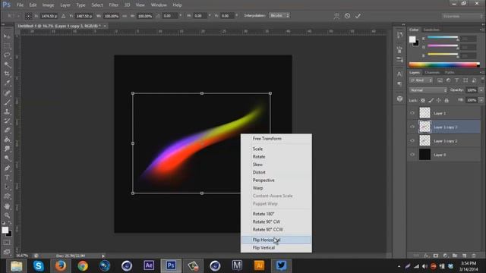Image resolution: width=486 pixels, height=273 pixels.
Task: Click the reference point locator grid
Action: [x=28, y=16]
